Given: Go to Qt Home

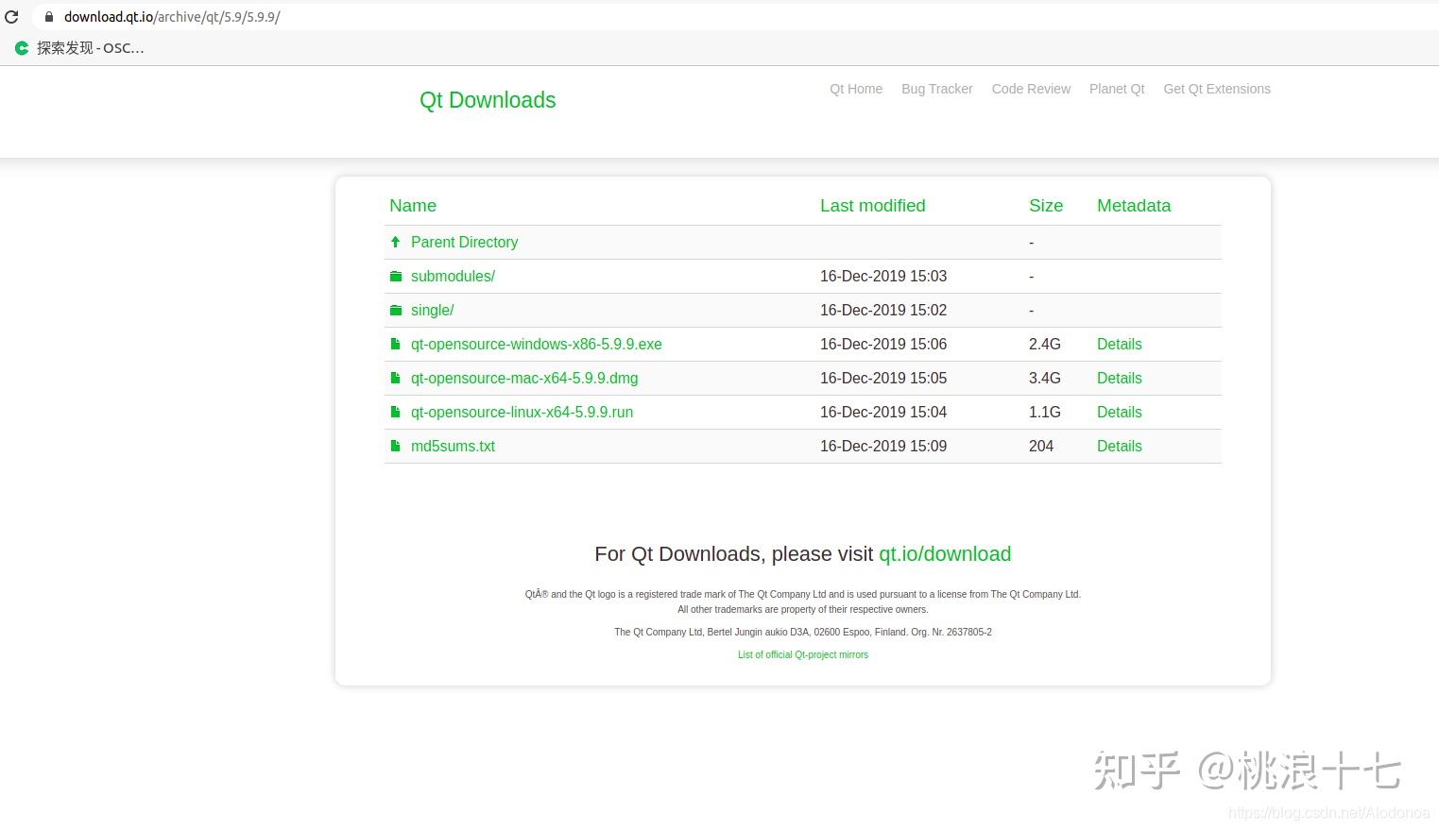Looking at the screenshot, I should coord(856,89).
